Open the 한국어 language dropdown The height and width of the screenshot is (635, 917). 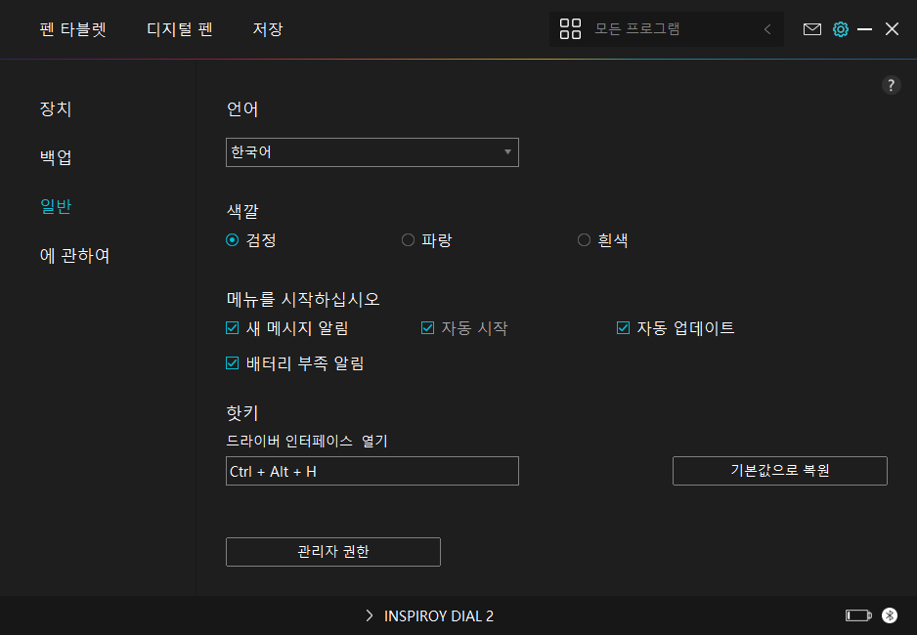(371, 152)
